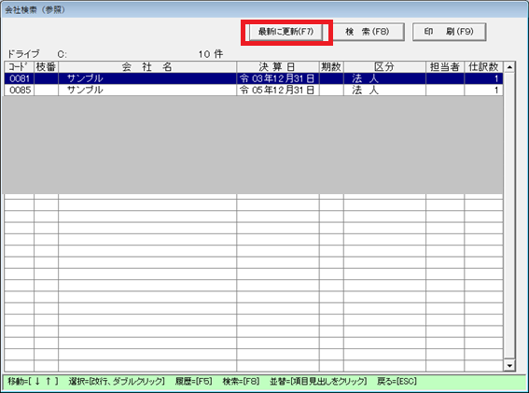The height and width of the screenshot is (393, 529).
Task: Click the 最新に更新(F7) button
Action: (285, 32)
